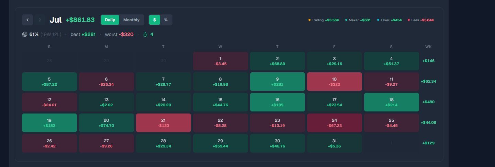Select the Maker +$681 legend item
The image size is (495, 167).
tap(358, 20)
